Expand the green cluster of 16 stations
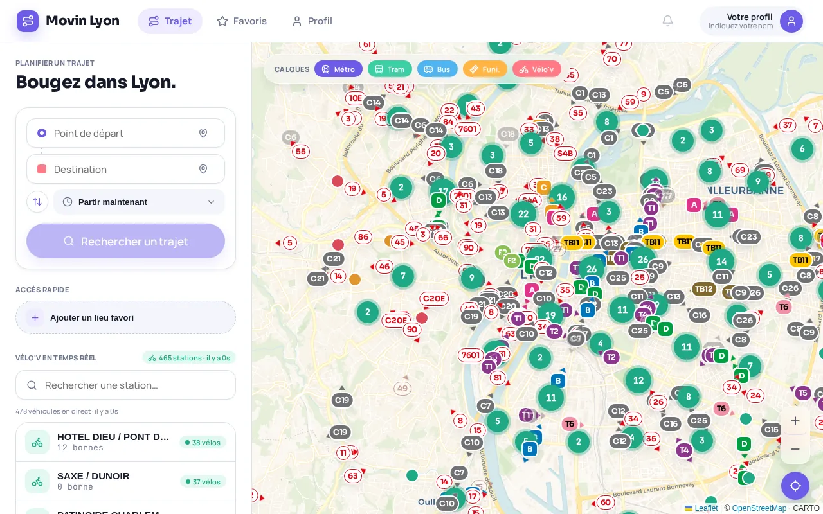Screen dimensions: 823x514 562,197
